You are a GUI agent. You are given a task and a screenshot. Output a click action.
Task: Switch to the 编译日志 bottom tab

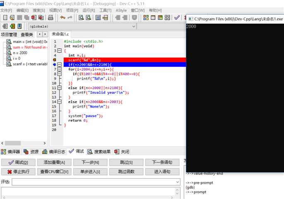(54, 152)
